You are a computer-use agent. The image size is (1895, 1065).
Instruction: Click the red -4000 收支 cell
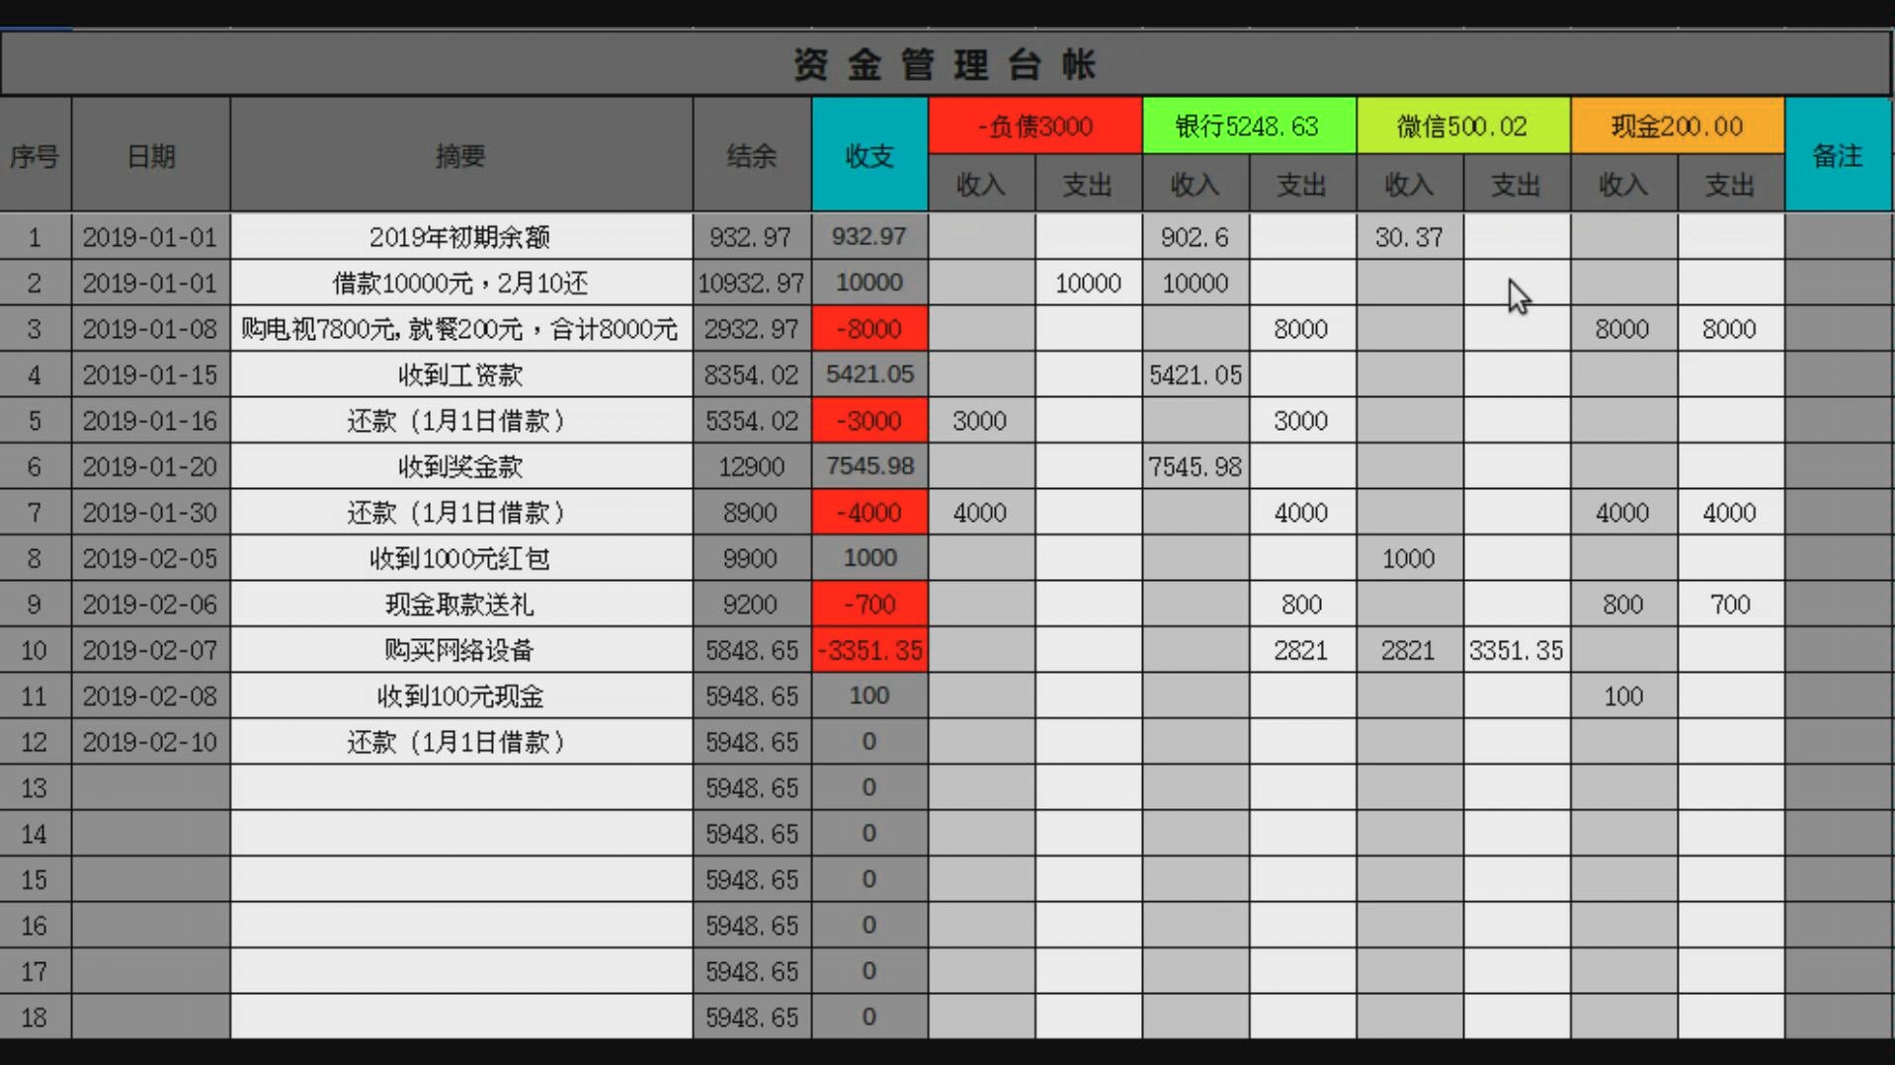pyautogui.click(x=869, y=513)
